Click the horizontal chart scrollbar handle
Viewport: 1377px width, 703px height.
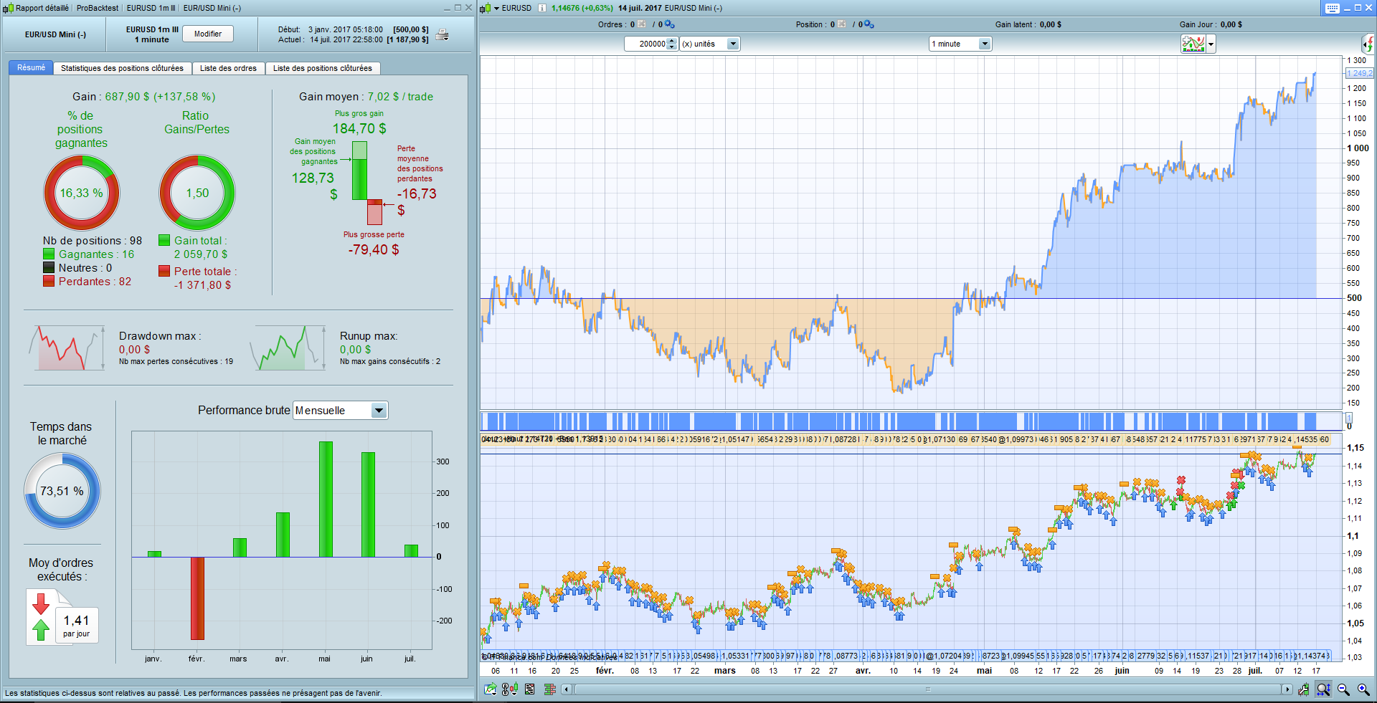pyautogui.click(x=927, y=689)
